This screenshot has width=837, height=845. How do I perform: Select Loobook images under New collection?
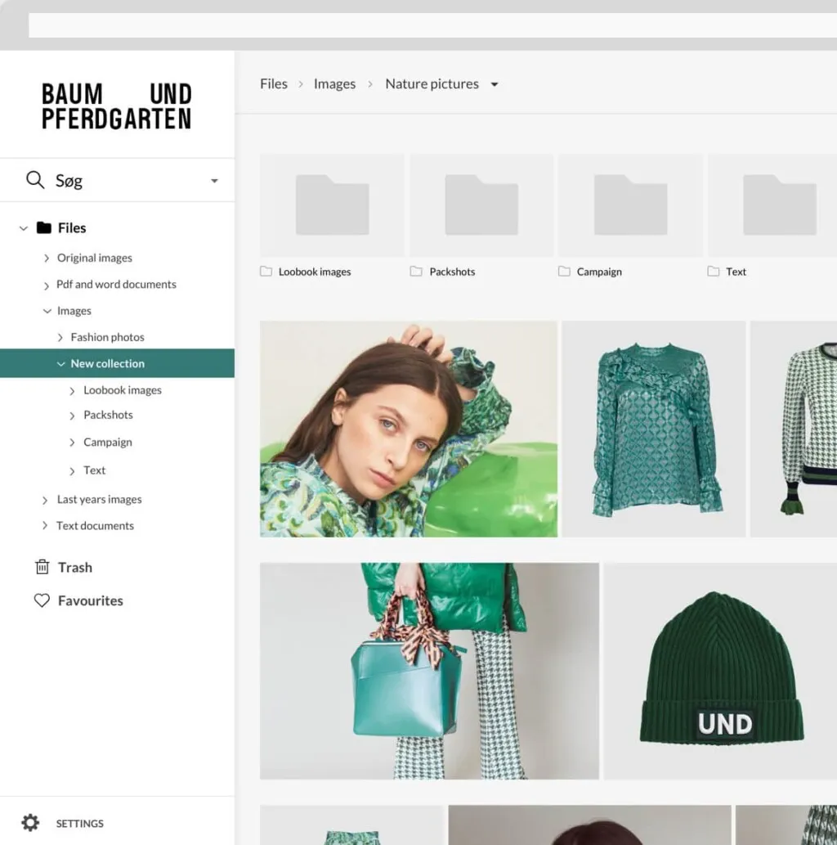tap(123, 389)
